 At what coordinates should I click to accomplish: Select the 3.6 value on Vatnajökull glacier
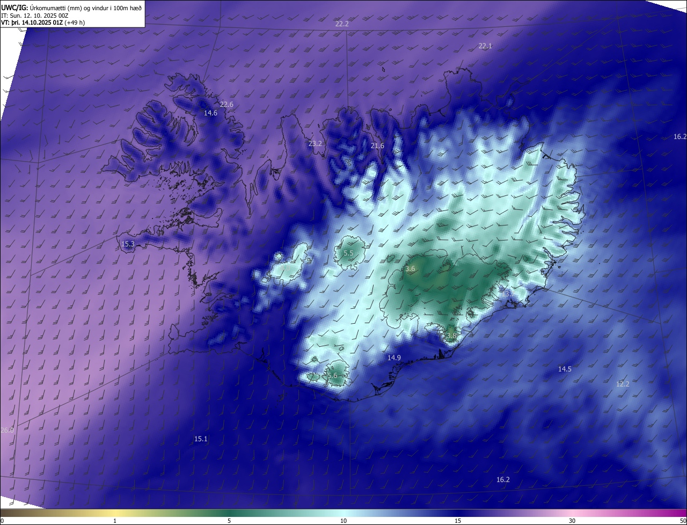coord(410,269)
